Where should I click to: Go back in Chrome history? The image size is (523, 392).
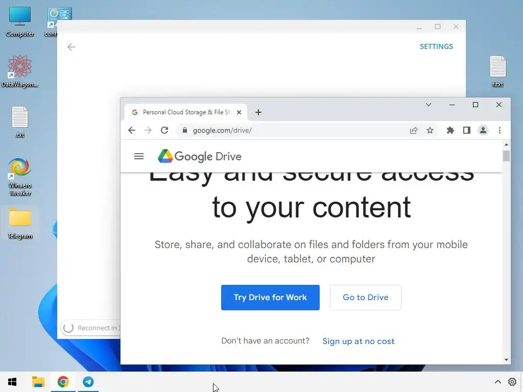132,130
